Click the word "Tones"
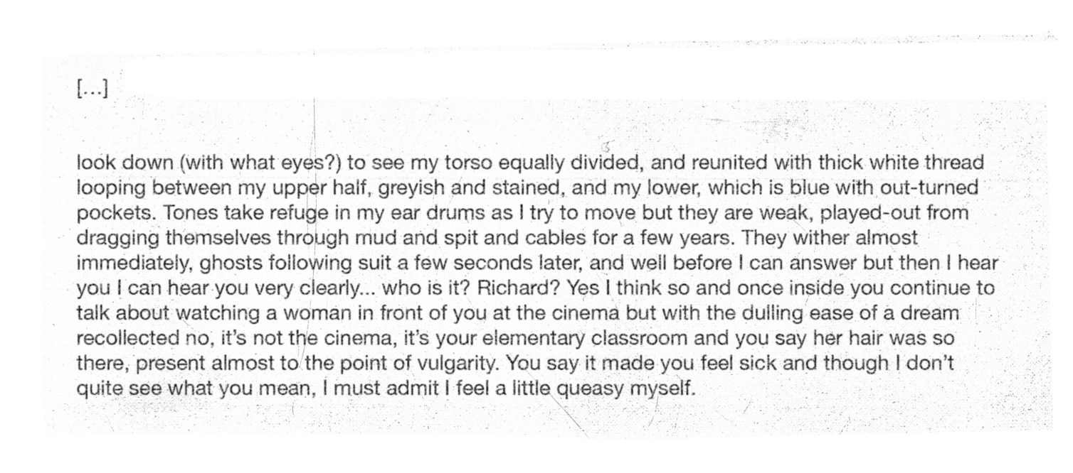The width and height of the screenshot is (1073, 473). tap(165, 214)
